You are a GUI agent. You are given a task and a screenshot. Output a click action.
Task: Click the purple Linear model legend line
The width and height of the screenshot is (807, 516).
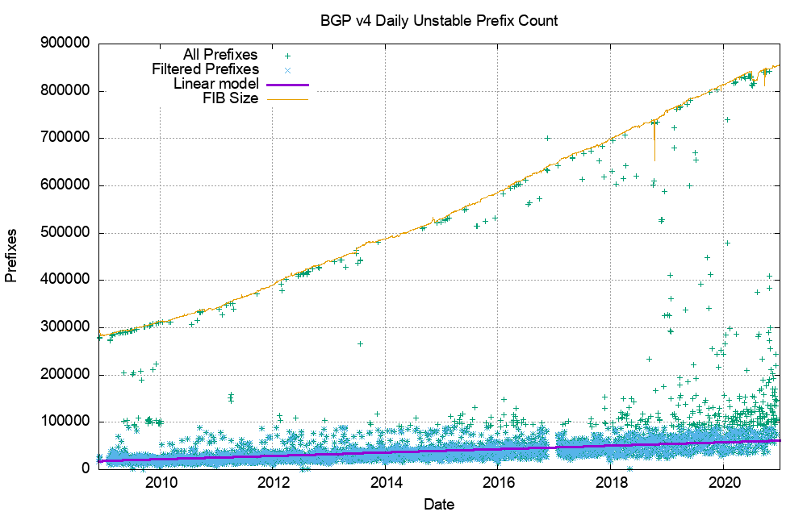[286, 85]
